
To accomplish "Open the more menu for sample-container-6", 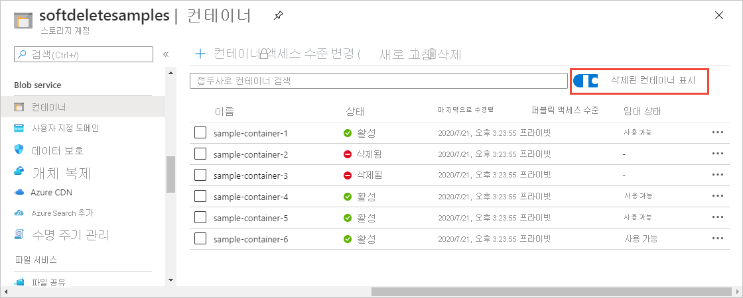I will tap(718, 239).
